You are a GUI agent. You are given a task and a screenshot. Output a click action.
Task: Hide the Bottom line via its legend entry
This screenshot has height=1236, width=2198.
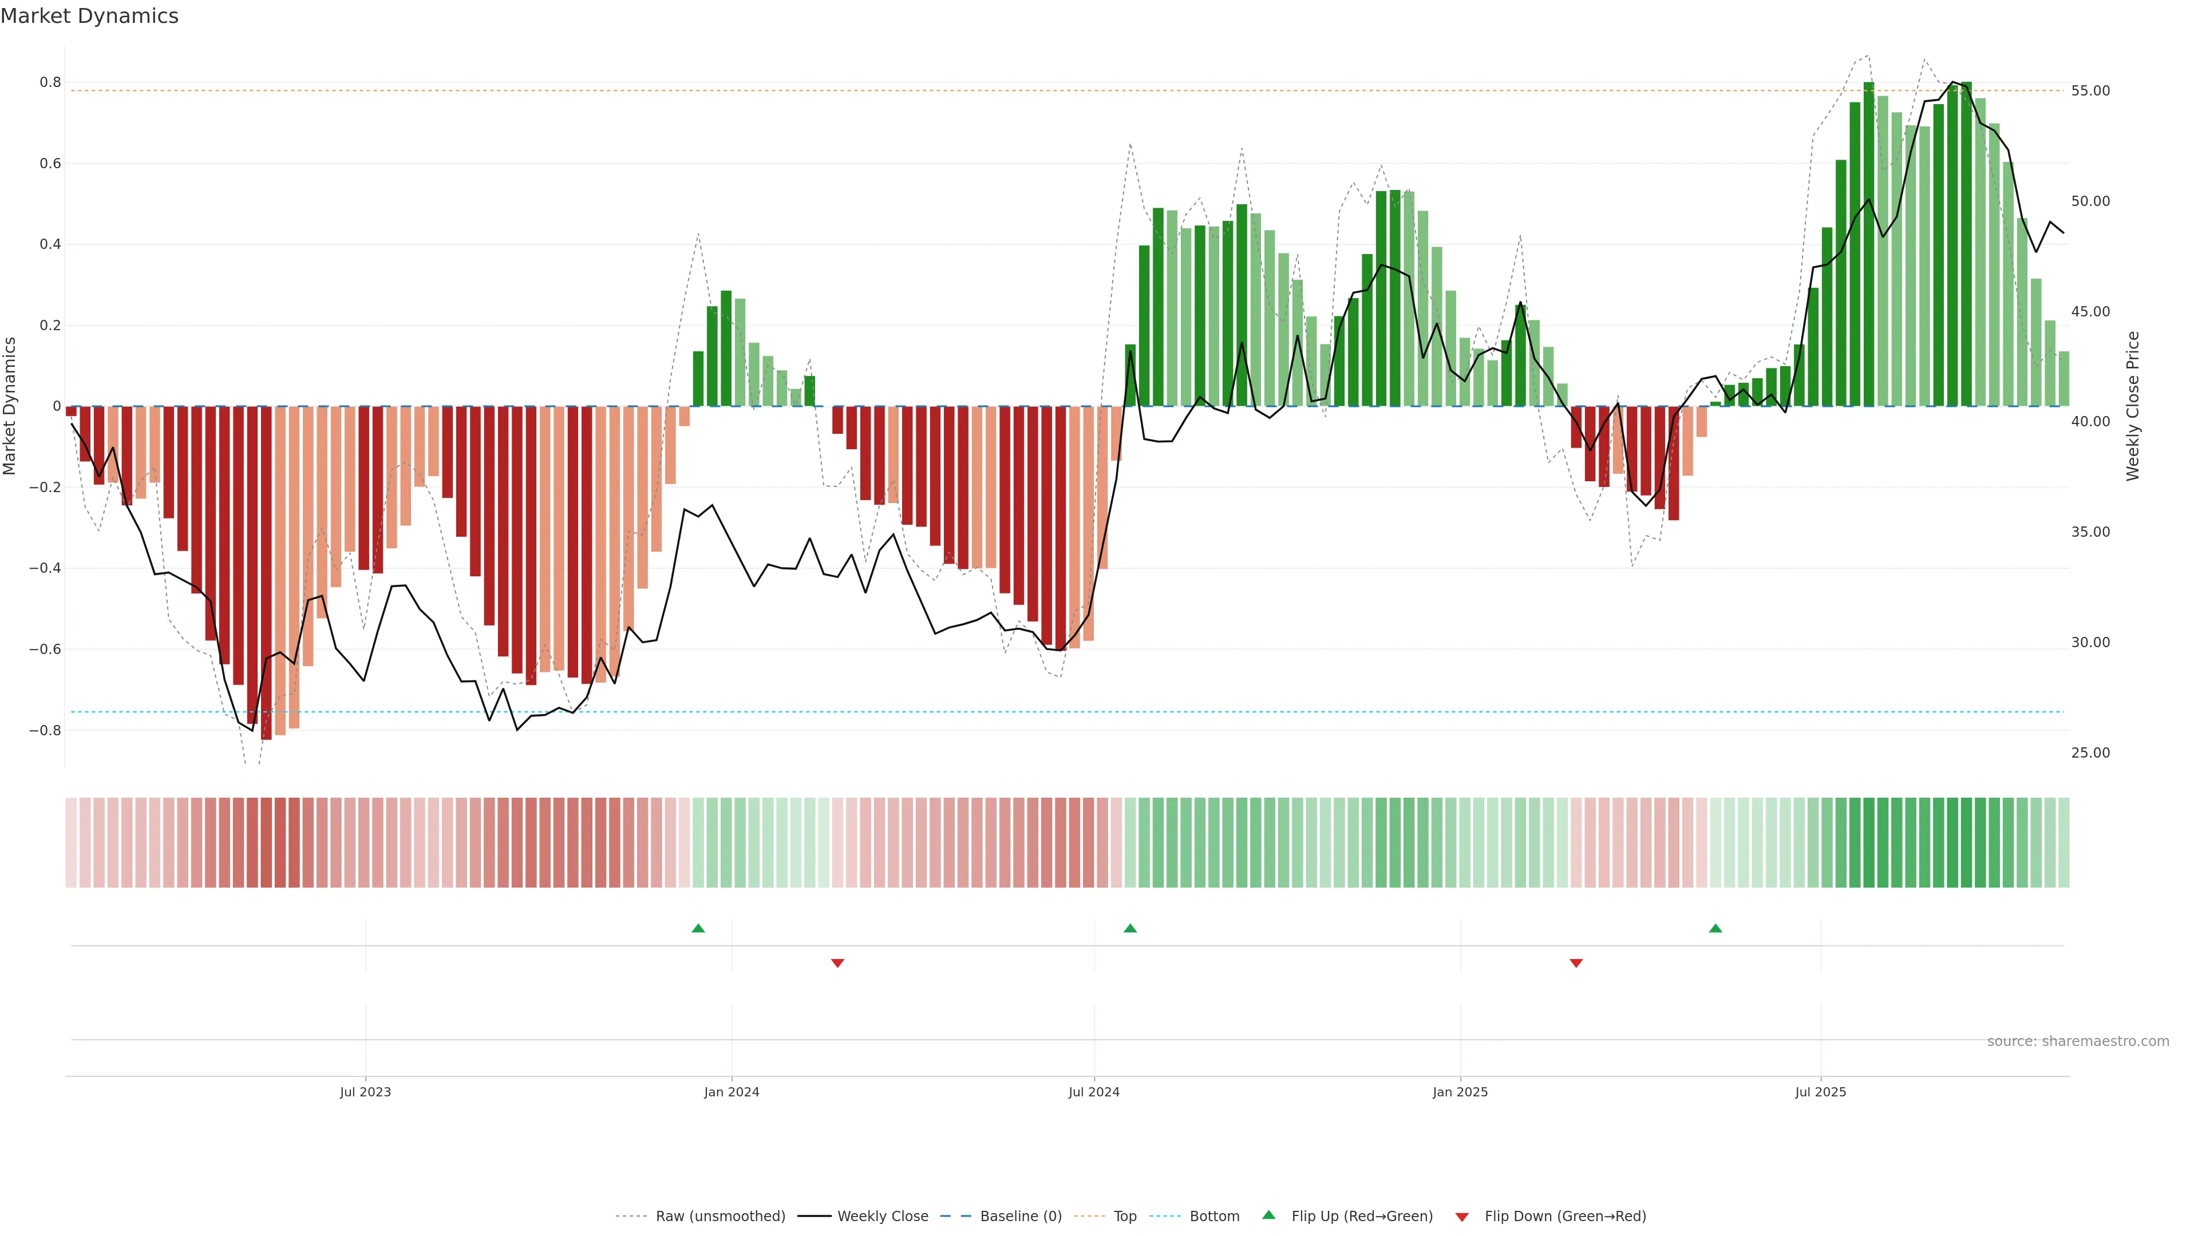coord(1214,1217)
